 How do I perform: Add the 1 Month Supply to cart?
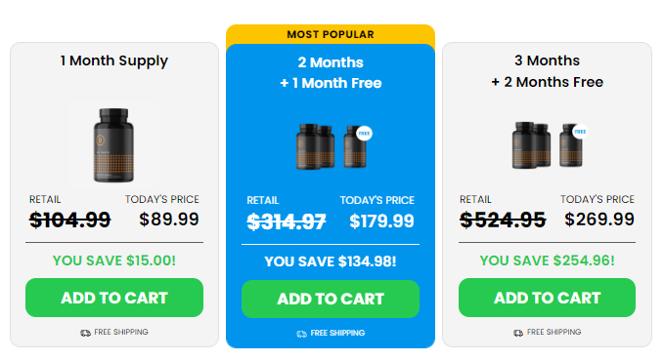click(114, 298)
